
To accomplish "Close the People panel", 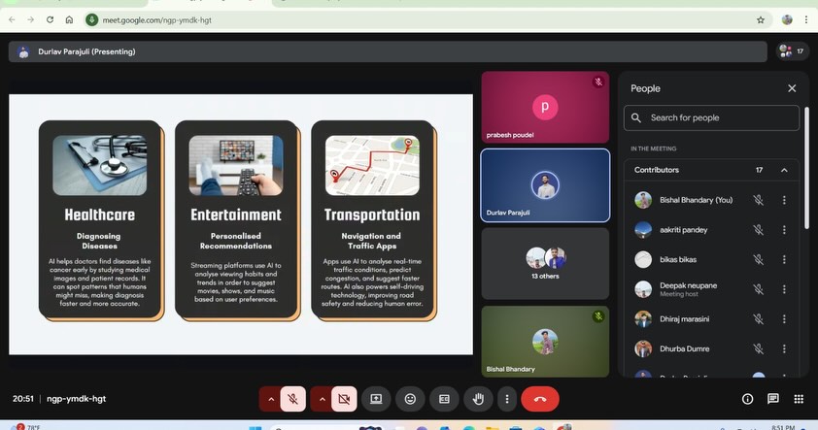I will (x=792, y=88).
